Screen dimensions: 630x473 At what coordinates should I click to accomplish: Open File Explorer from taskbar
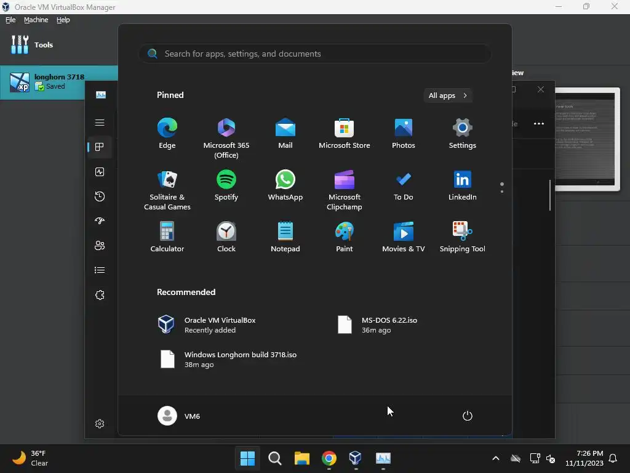coord(301,458)
